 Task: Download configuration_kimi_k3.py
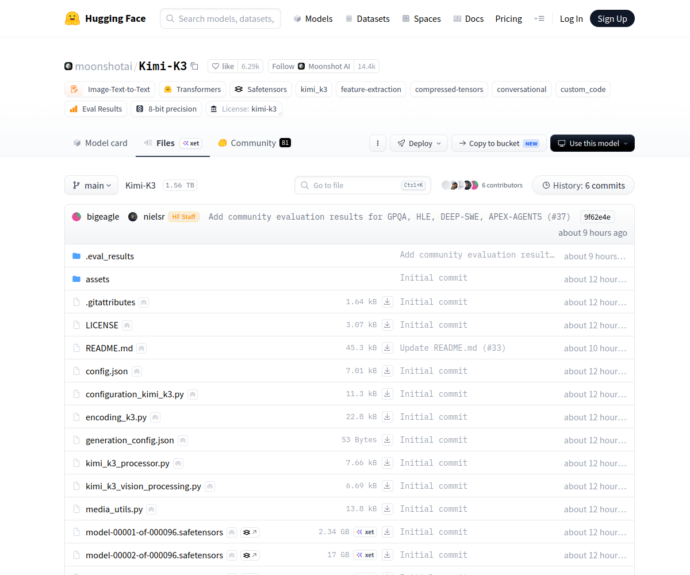point(388,394)
